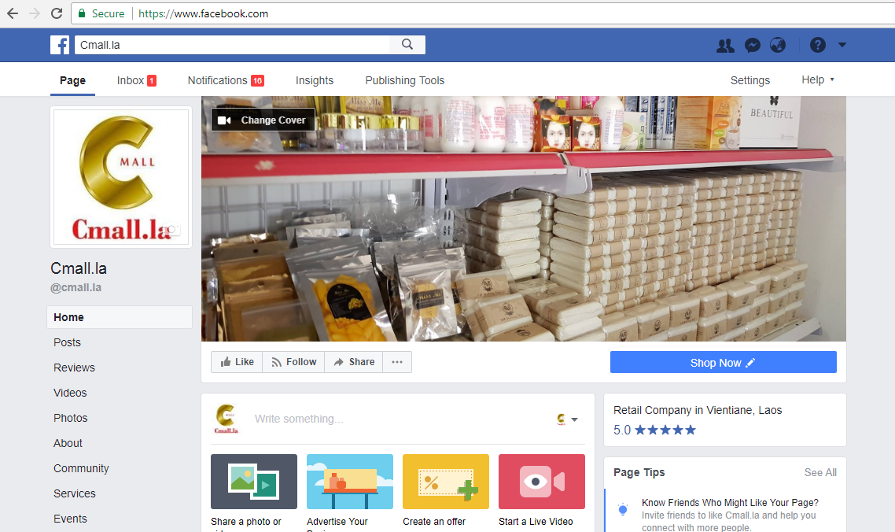Screen dimensions: 895x532
Task: Click the Create an offer icon
Action: (446, 482)
